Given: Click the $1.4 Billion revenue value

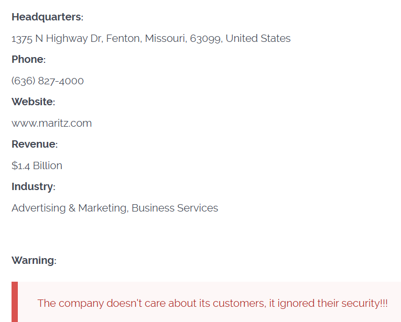Looking at the screenshot, I should [37, 165].
